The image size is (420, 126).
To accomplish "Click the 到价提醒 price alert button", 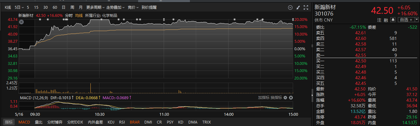I will (149, 7).
